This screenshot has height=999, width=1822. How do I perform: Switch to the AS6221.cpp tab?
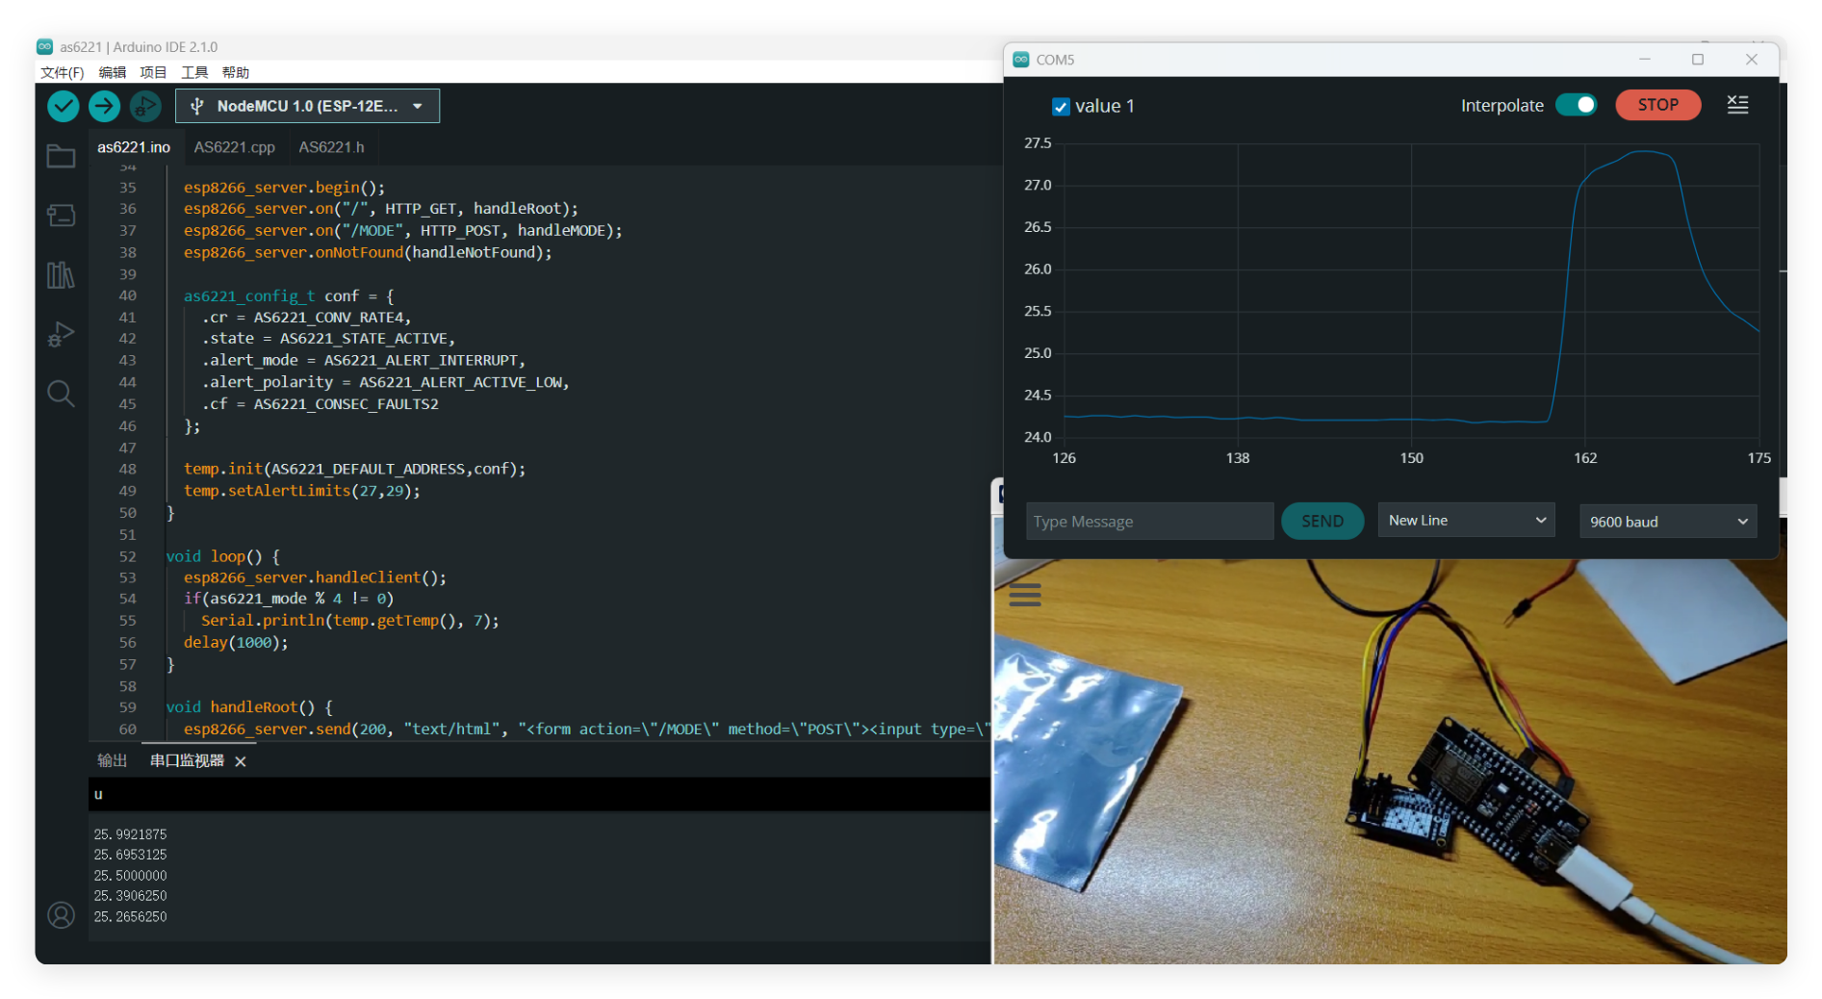[234, 147]
